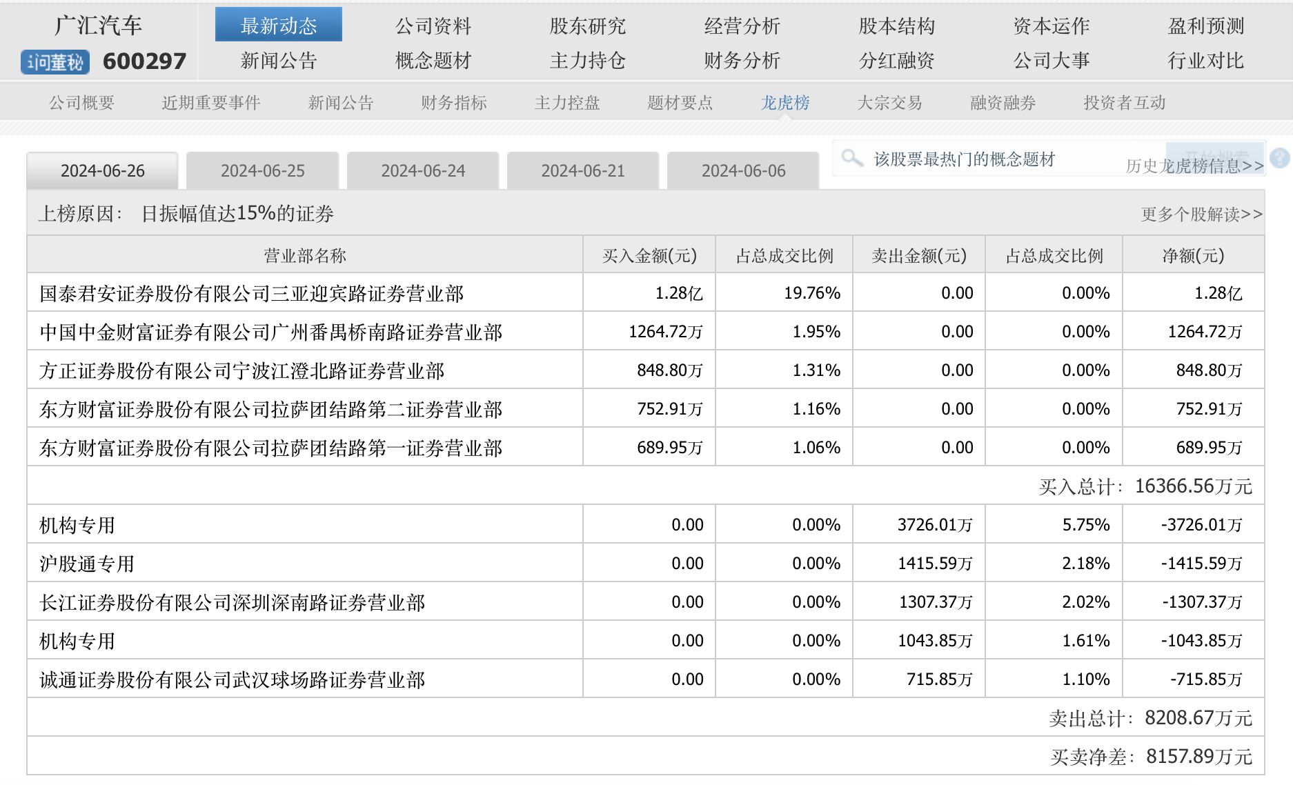
Task: Select the 2024-06-25 date tab
Action: tap(262, 171)
